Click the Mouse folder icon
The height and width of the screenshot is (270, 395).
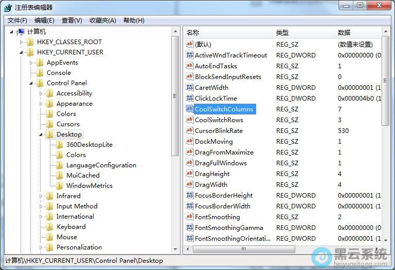tap(49, 237)
